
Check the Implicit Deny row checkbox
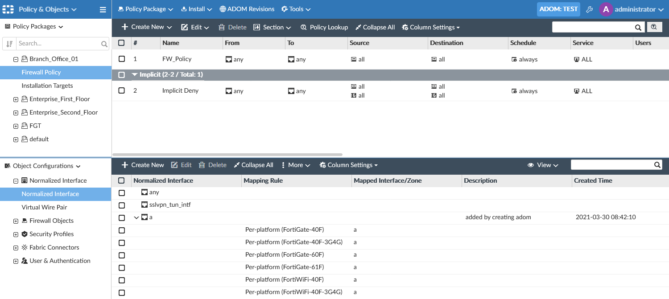[x=121, y=90]
